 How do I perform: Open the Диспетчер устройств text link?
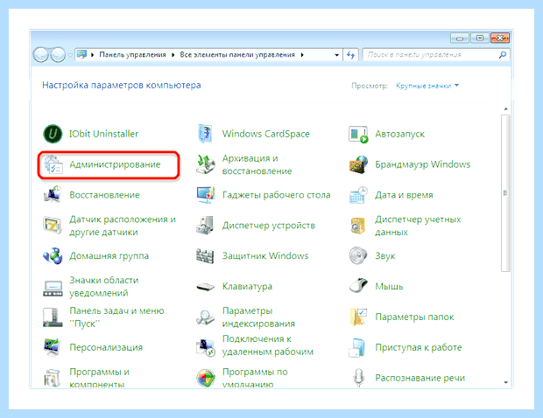click(269, 226)
